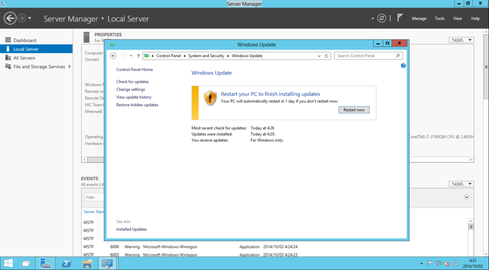Click the properties horizontal scrollbar left arrow
Screen dimensions: 489x270
[84, 159]
